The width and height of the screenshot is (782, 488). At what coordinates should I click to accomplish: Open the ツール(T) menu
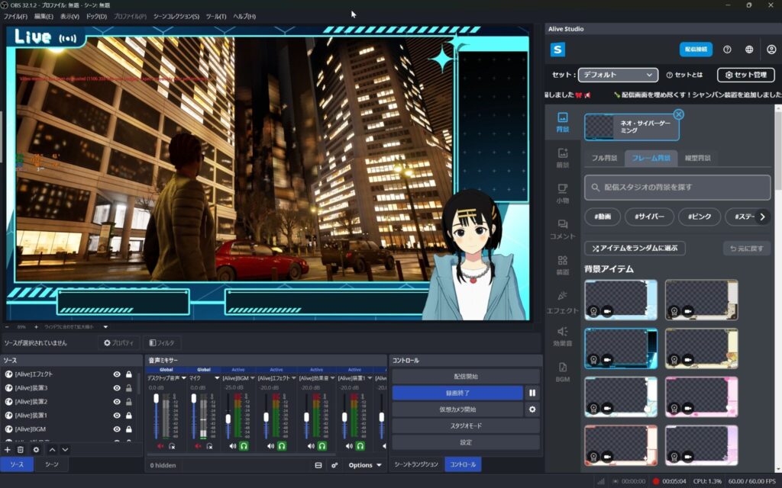click(216, 17)
